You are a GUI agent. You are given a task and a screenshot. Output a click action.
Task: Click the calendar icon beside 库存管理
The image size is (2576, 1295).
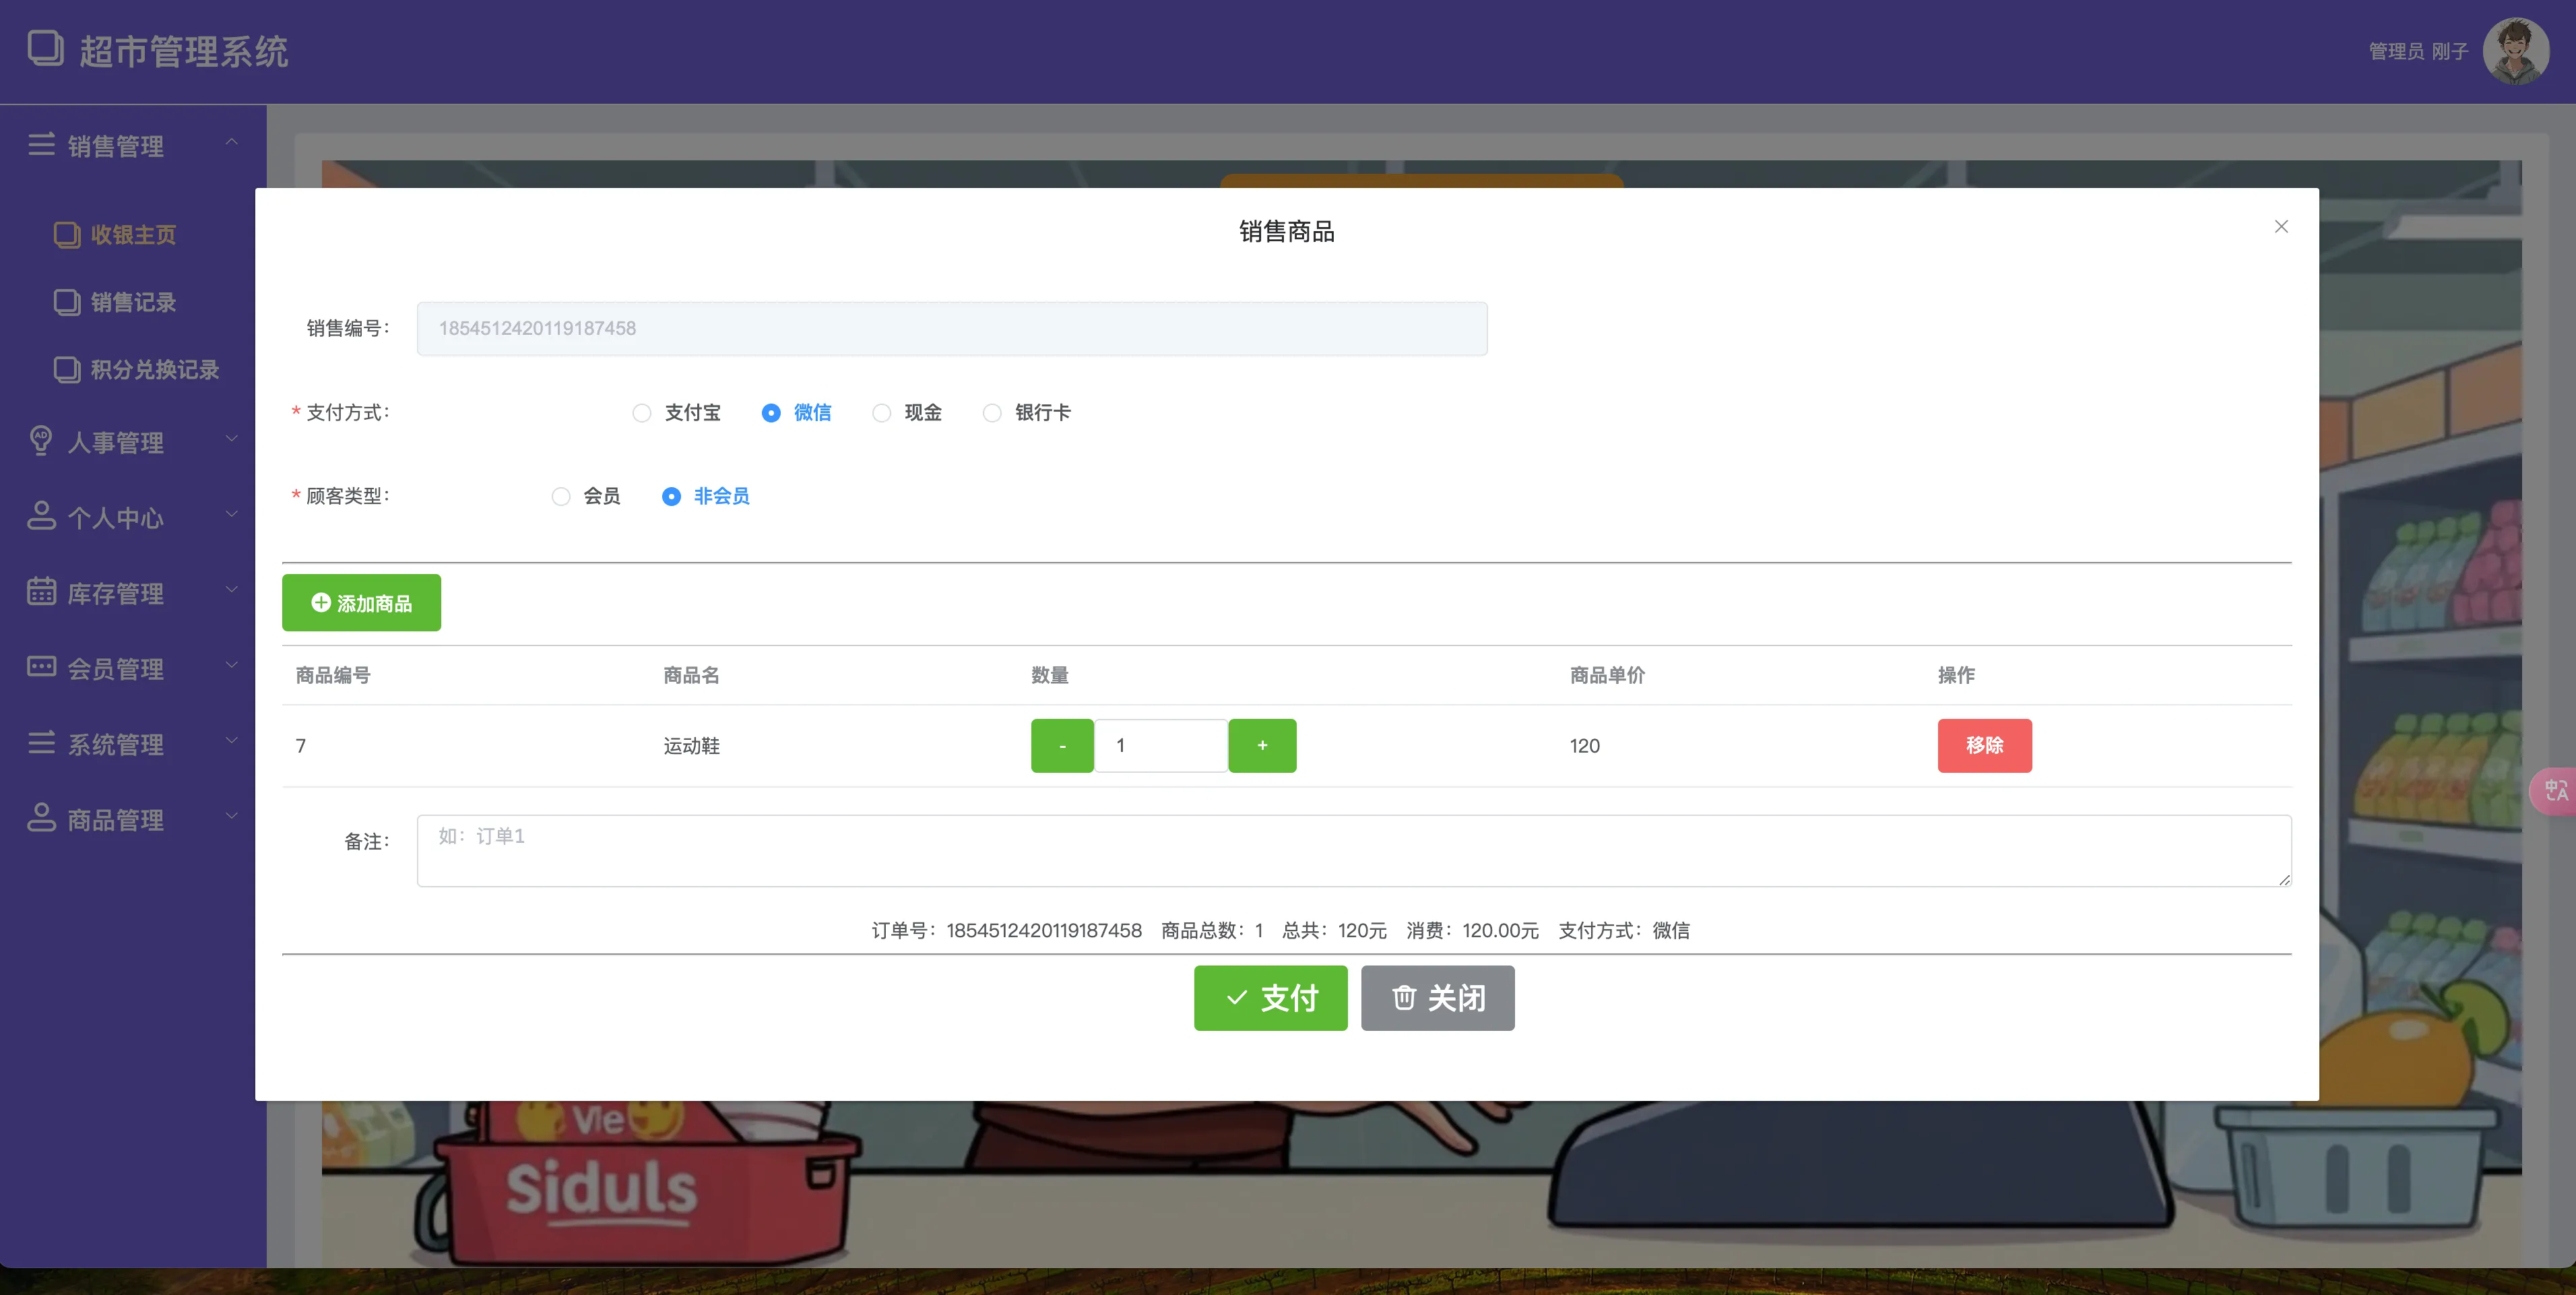(41, 592)
